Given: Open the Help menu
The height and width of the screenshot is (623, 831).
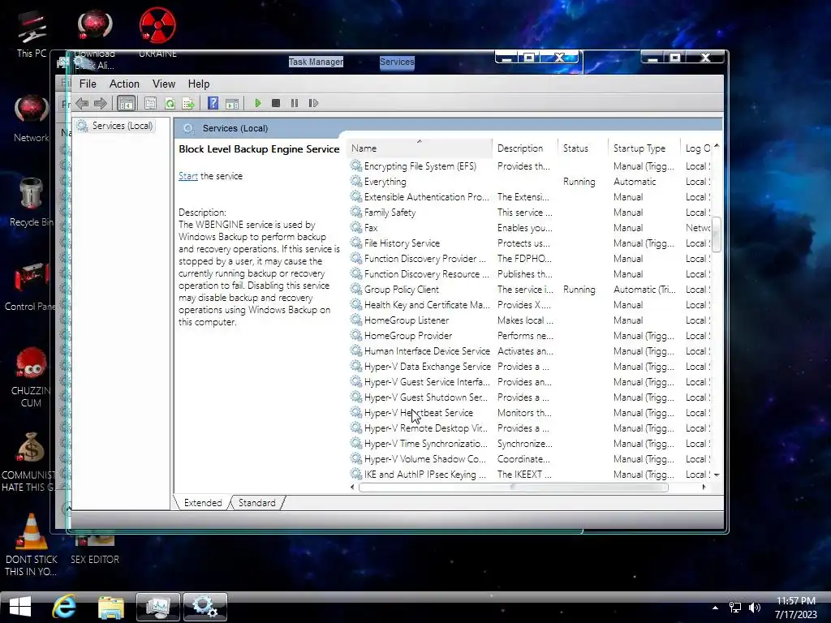Looking at the screenshot, I should tap(199, 84).
